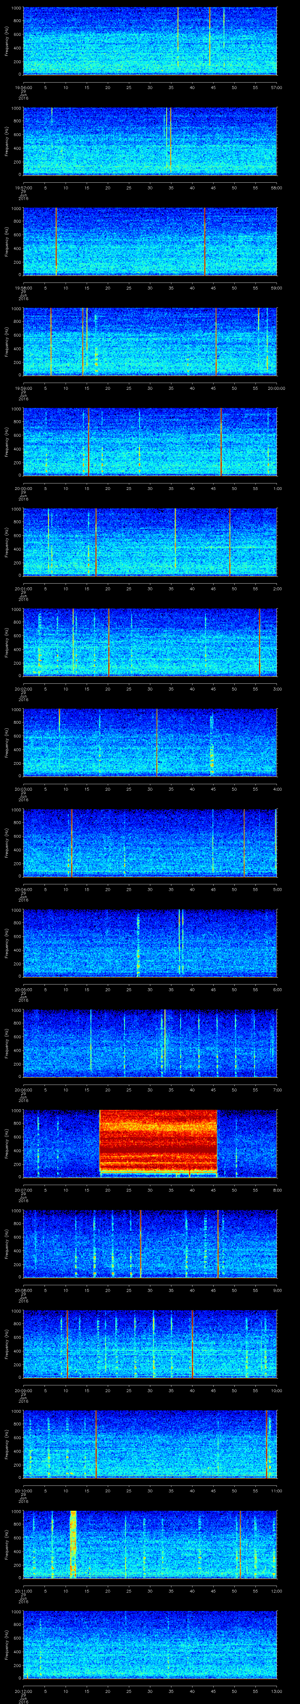Viewport: 300px width, 1704px height.
Task: Click the 19:59:00 time label
Action: (23, 388)
